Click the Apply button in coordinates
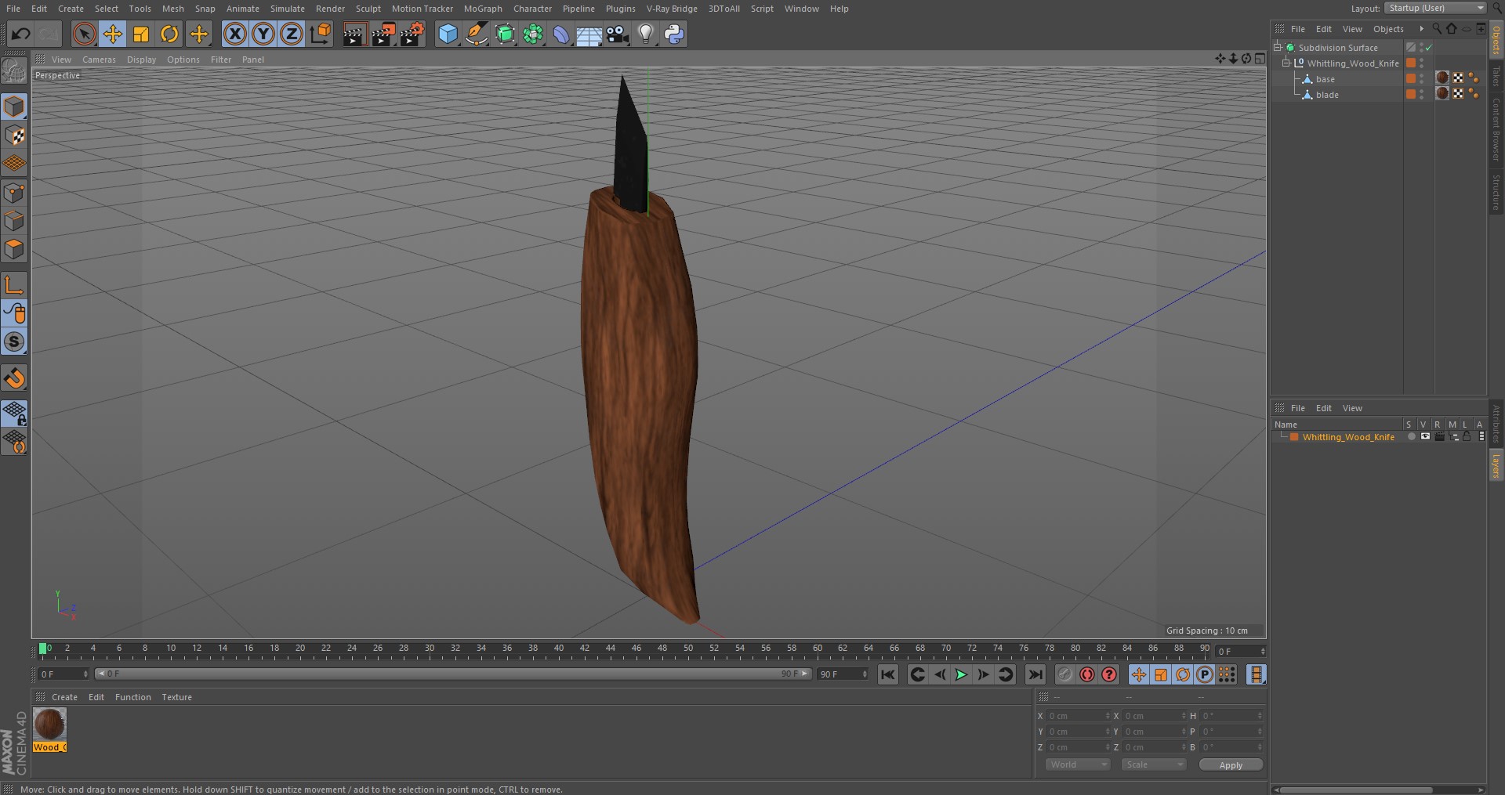 1231,765
